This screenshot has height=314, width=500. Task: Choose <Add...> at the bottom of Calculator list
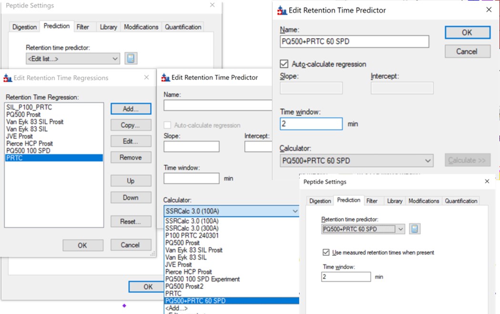click(176, 308)
